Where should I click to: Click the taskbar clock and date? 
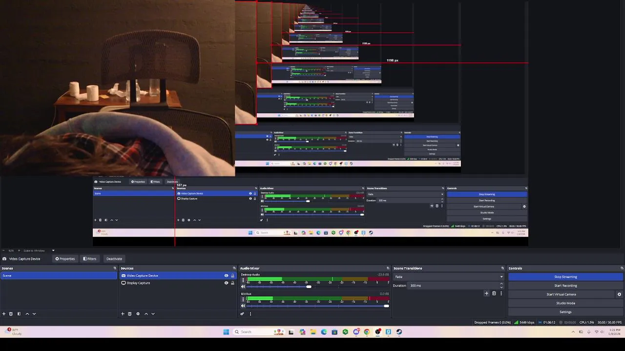pos(614,332)
